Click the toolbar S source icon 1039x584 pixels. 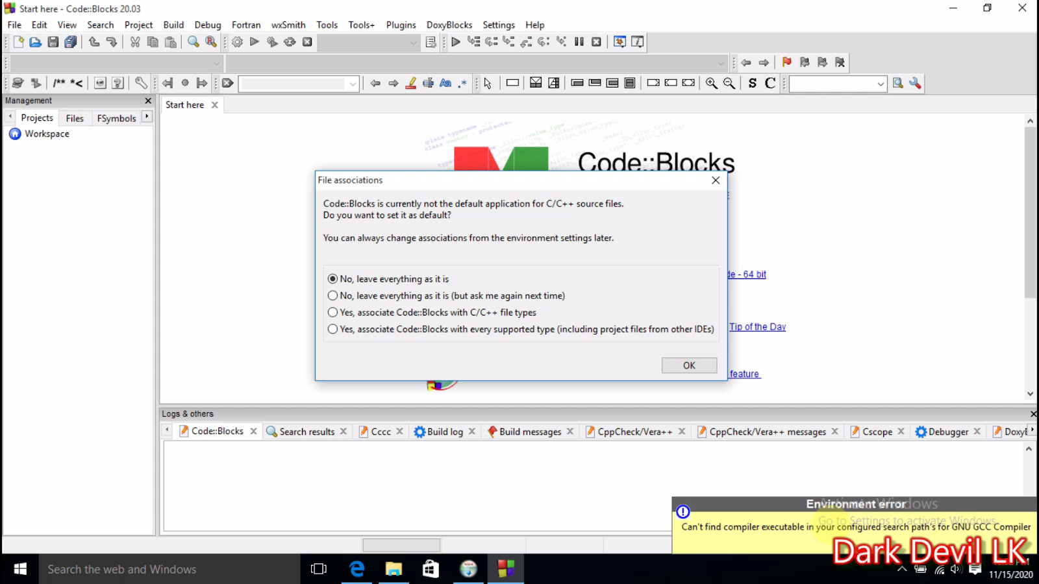[x=753, y=83]
